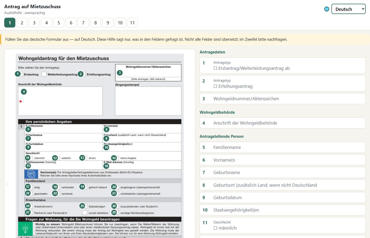Click marker 22 next to verwitwet

[55, 193]
